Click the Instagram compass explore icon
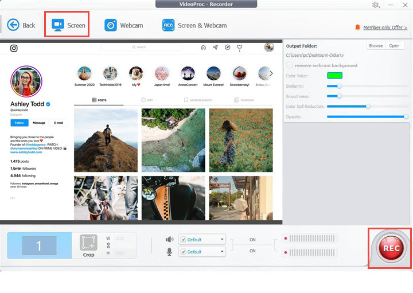The height and width of the screenshot is (293, 413). 228,48
